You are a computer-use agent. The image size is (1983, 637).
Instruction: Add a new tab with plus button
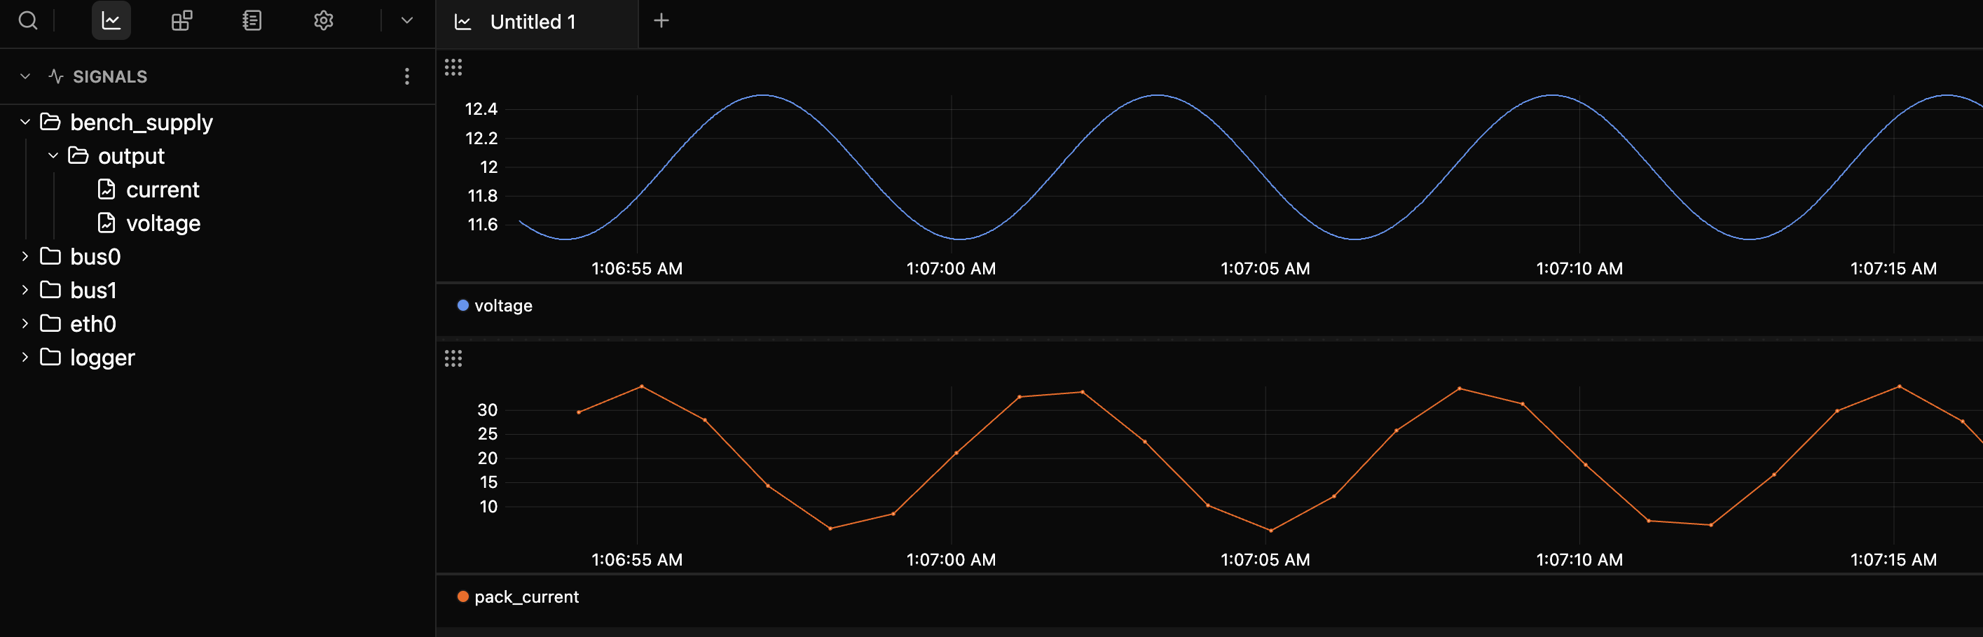[x=661, y=21]
